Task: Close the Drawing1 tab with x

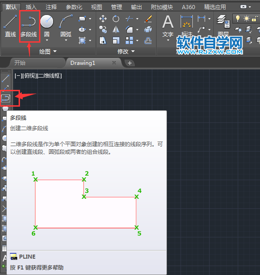Action: tap(114, 63)
